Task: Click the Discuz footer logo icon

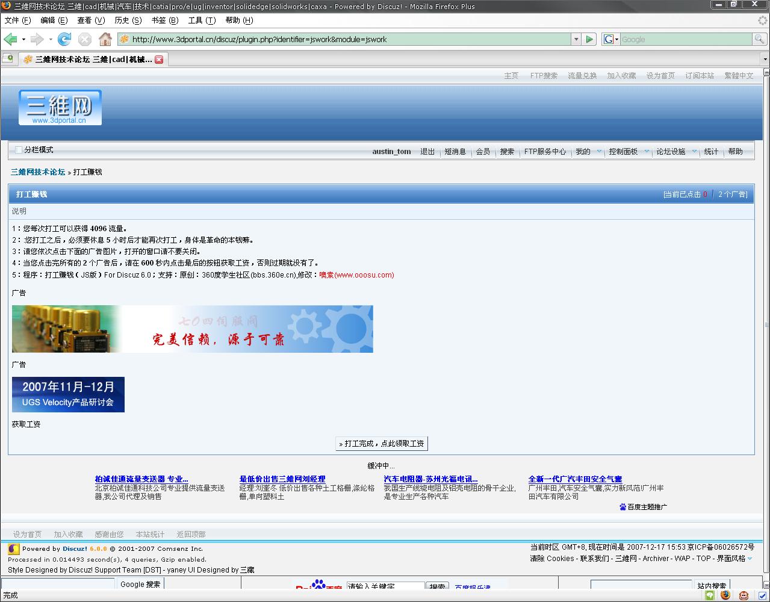Action: click(13, 549)
